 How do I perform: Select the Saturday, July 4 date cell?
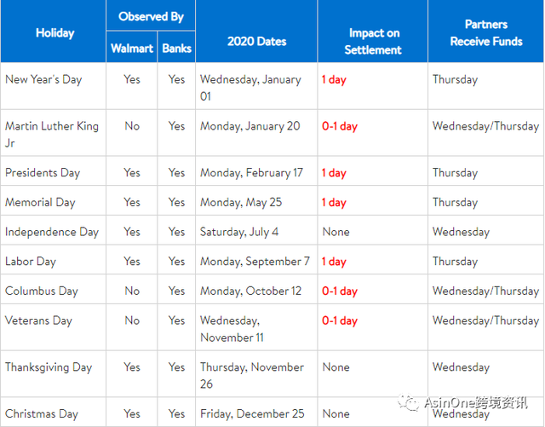point(239,232)
